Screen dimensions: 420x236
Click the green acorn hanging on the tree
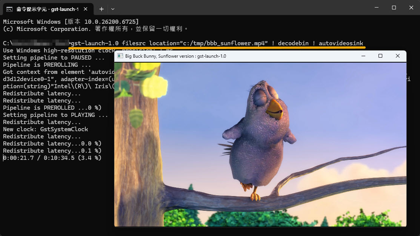[136, 117]
